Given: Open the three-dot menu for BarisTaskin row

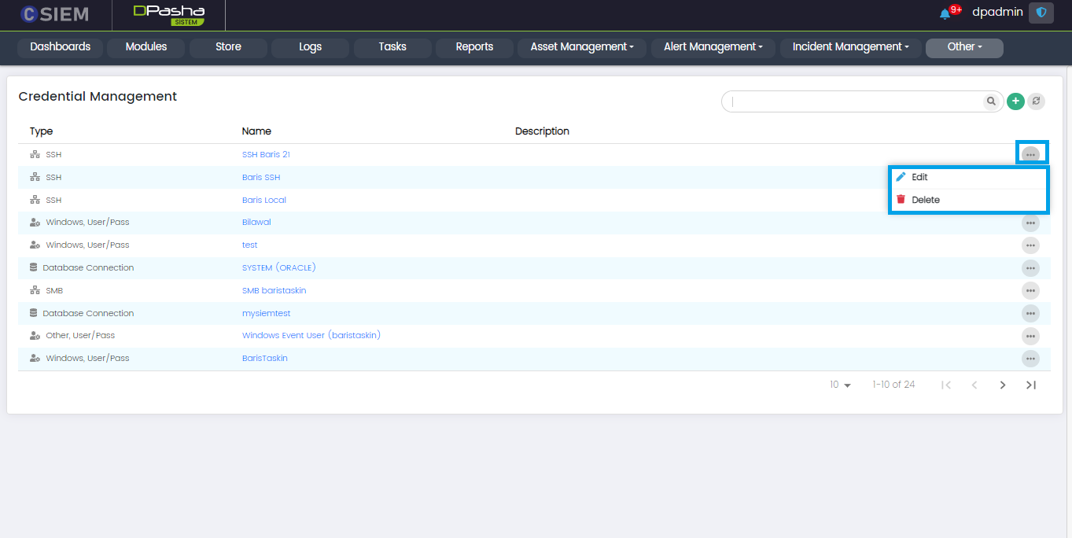Looking at the screenshot, I should [x=1030, y=359].
